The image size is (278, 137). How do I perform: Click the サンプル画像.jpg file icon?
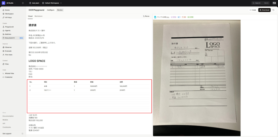click(155, 17)
